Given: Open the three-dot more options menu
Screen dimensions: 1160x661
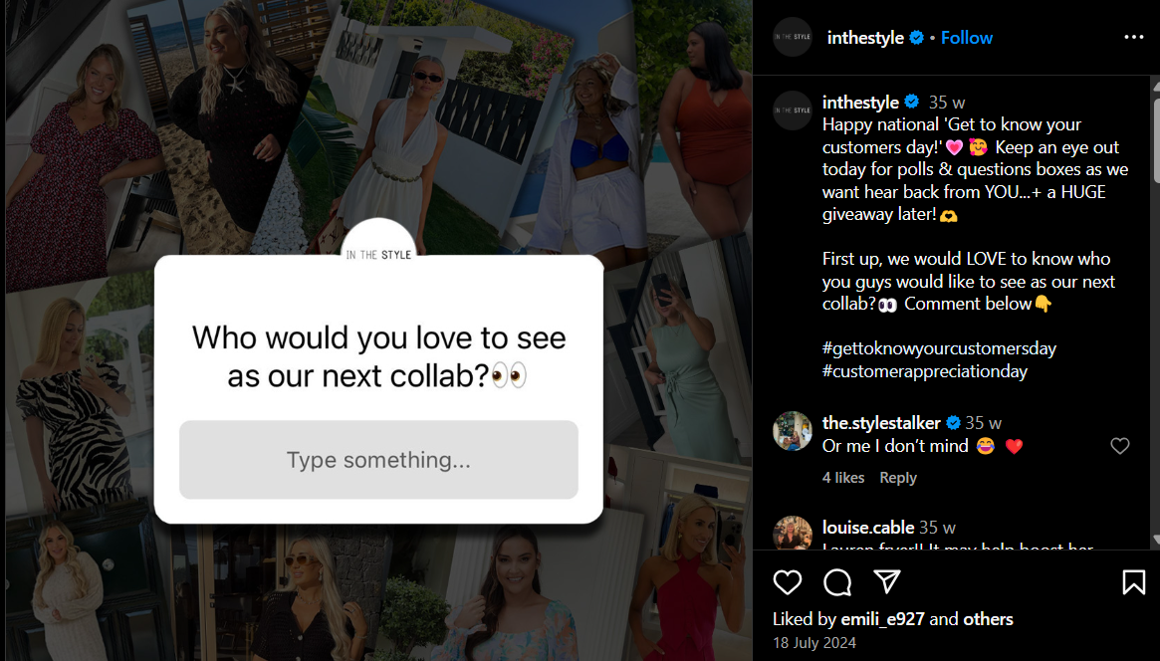Looking at the screenshot, I should [x=1133, y=37].
